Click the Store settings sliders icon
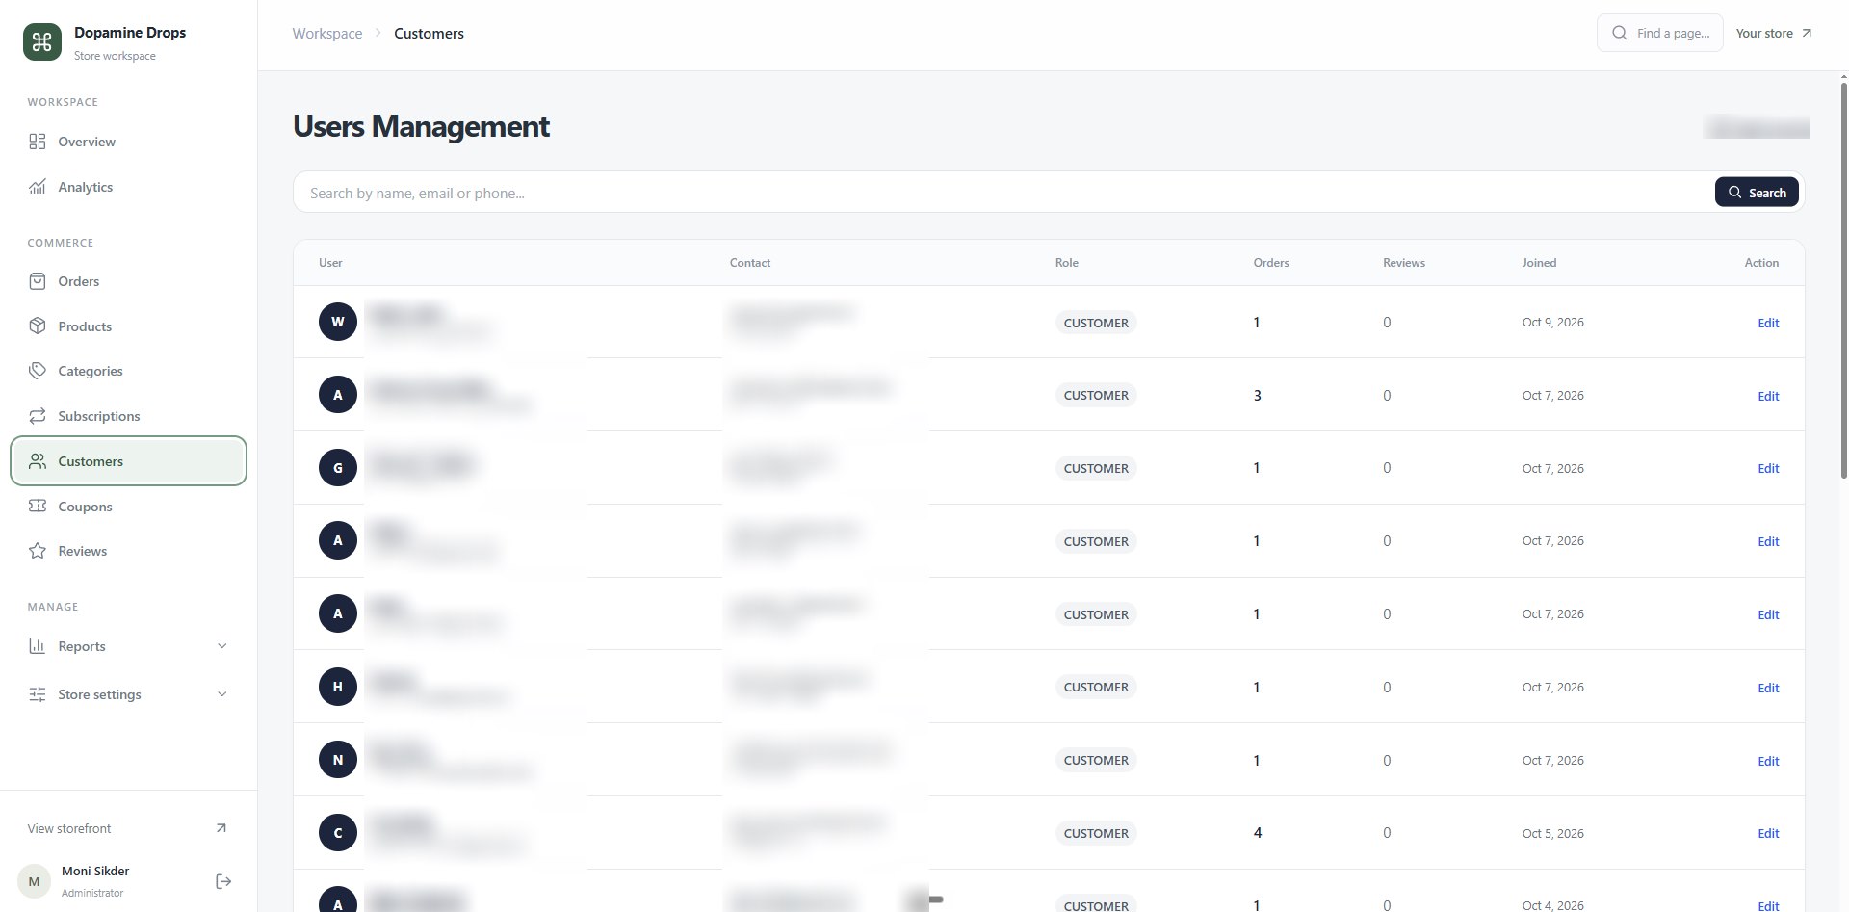Viewport: 1849px width, 912px height. pyautogui.click(x=38, y=694)
